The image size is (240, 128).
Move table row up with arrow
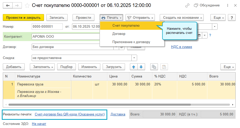click(x=134, y=67)
